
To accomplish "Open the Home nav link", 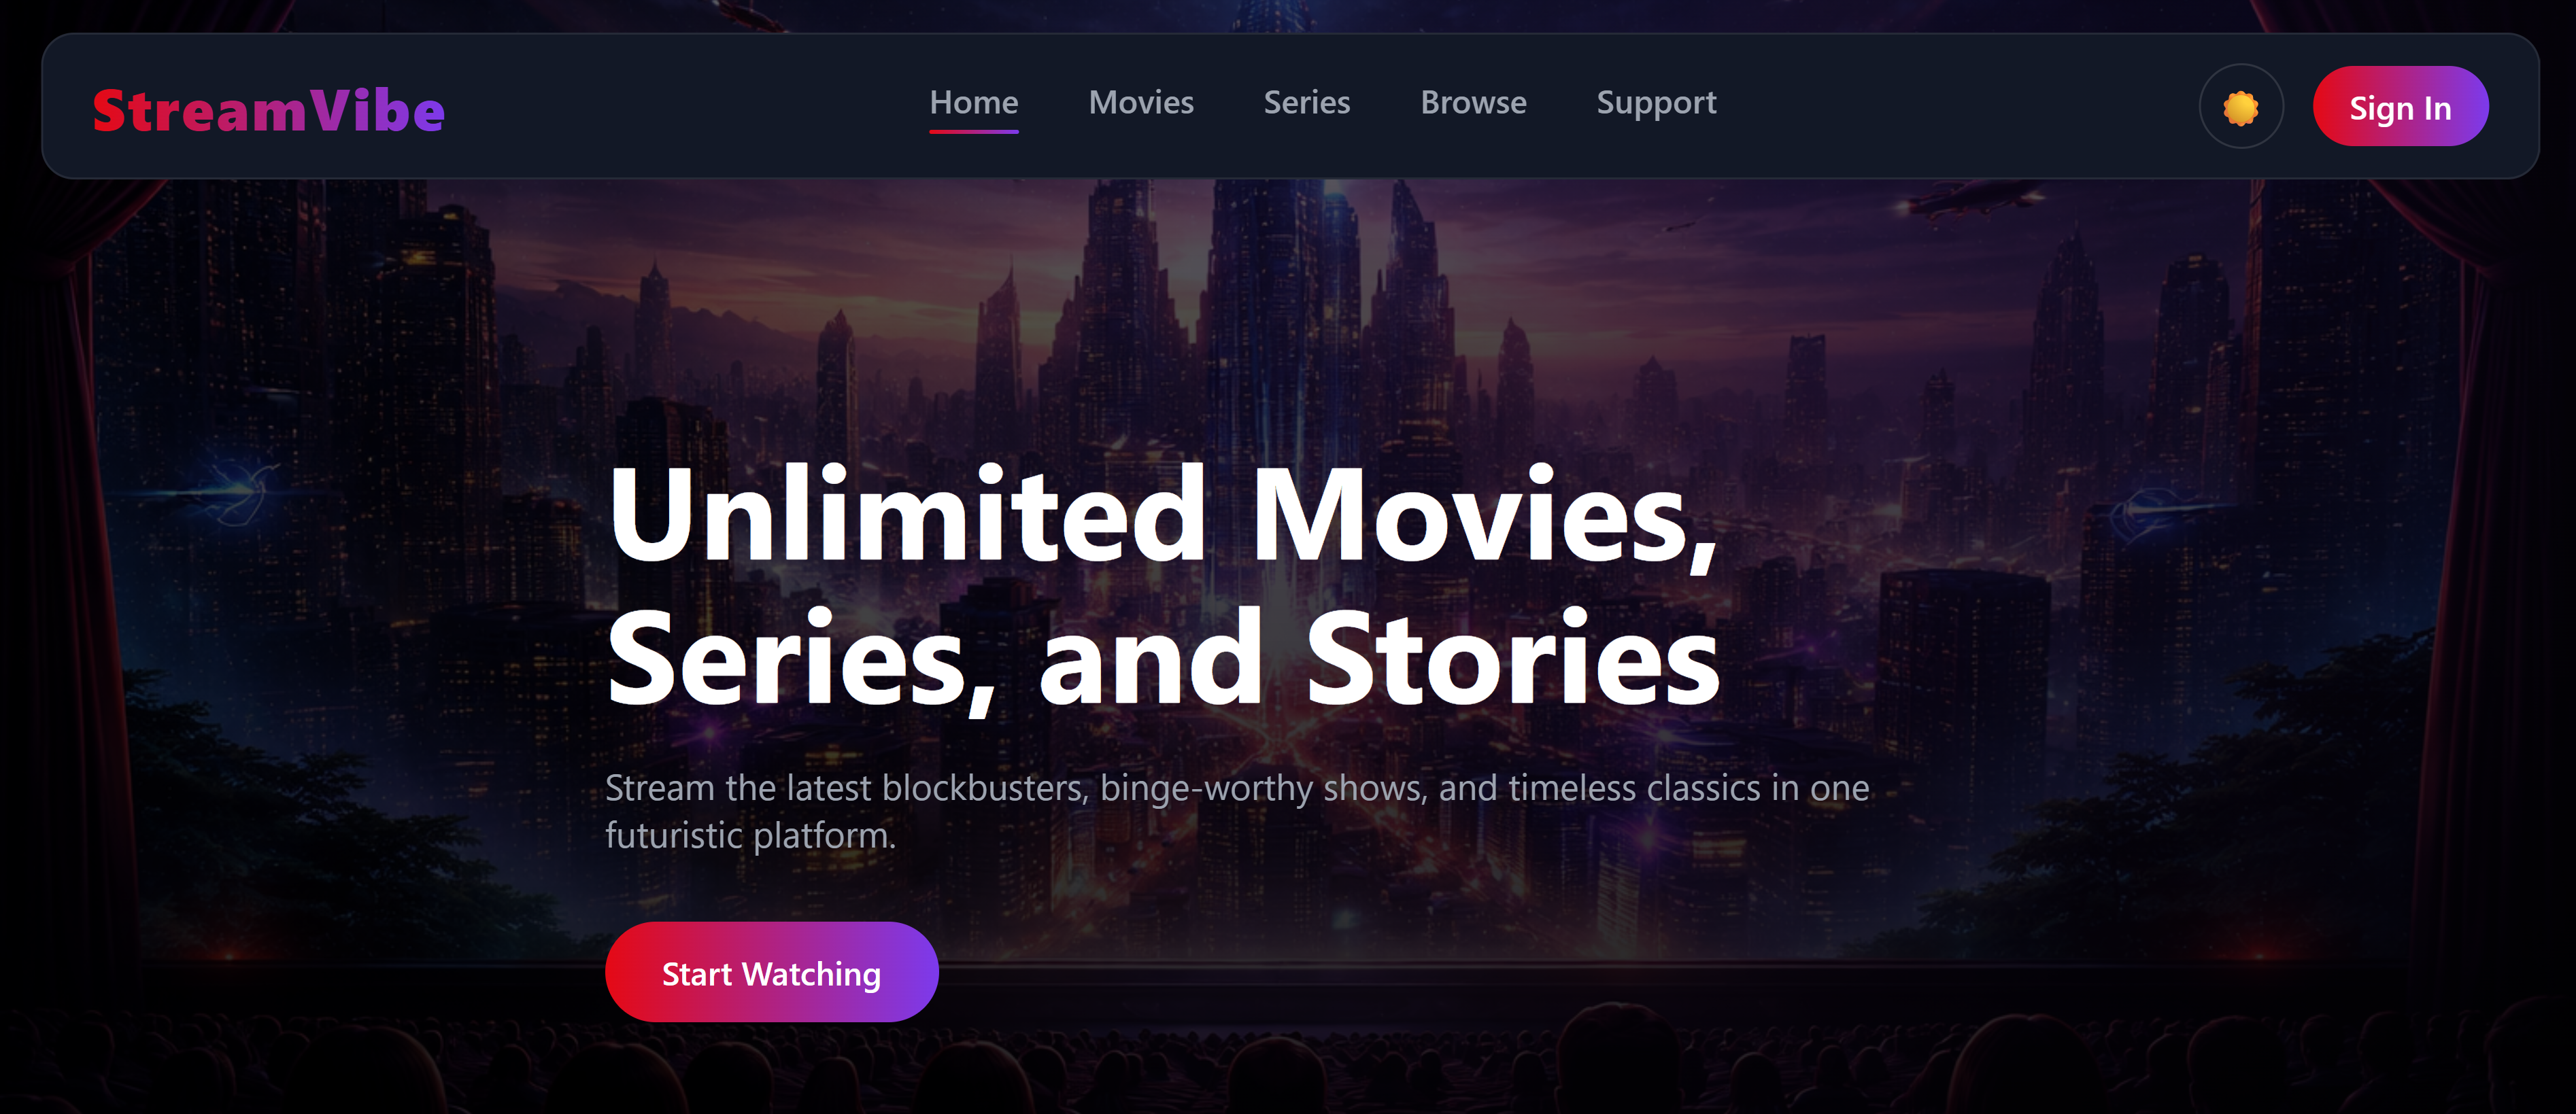I will tap(974, 103).
